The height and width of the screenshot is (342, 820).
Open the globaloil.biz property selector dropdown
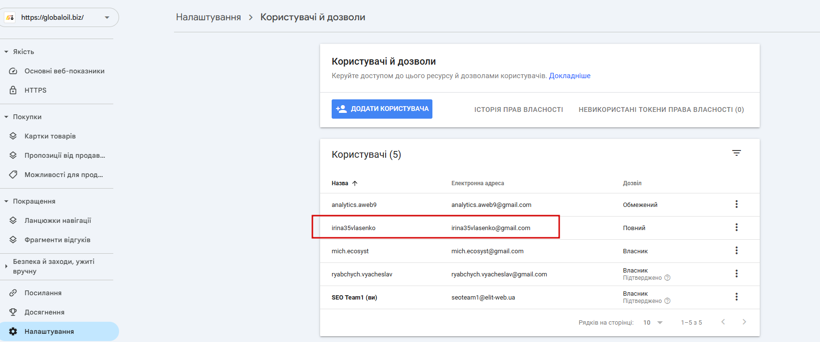107,17
